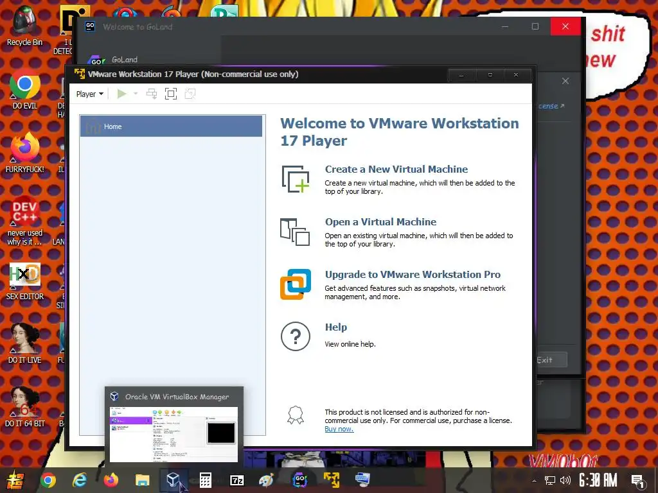The height and width of the screenshot is (493, 658).
Task: Select the HxD SEX EDITOR desktop icon
Action: pyautogui.click(x=25, y=280)
